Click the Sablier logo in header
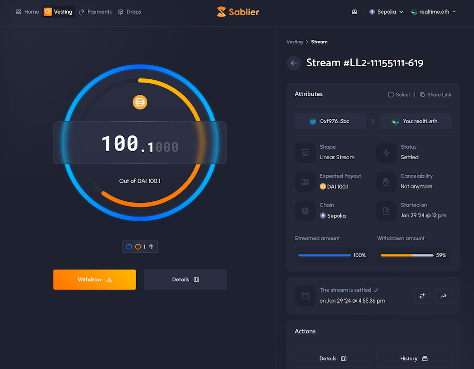Viewport: 474px width, 369px height. [237, 12]
